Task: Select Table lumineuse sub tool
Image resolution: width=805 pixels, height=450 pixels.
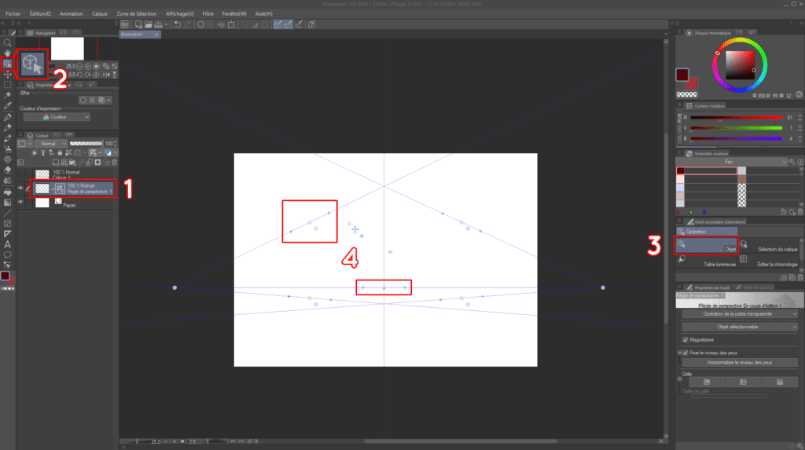Action: click(707, 261)
